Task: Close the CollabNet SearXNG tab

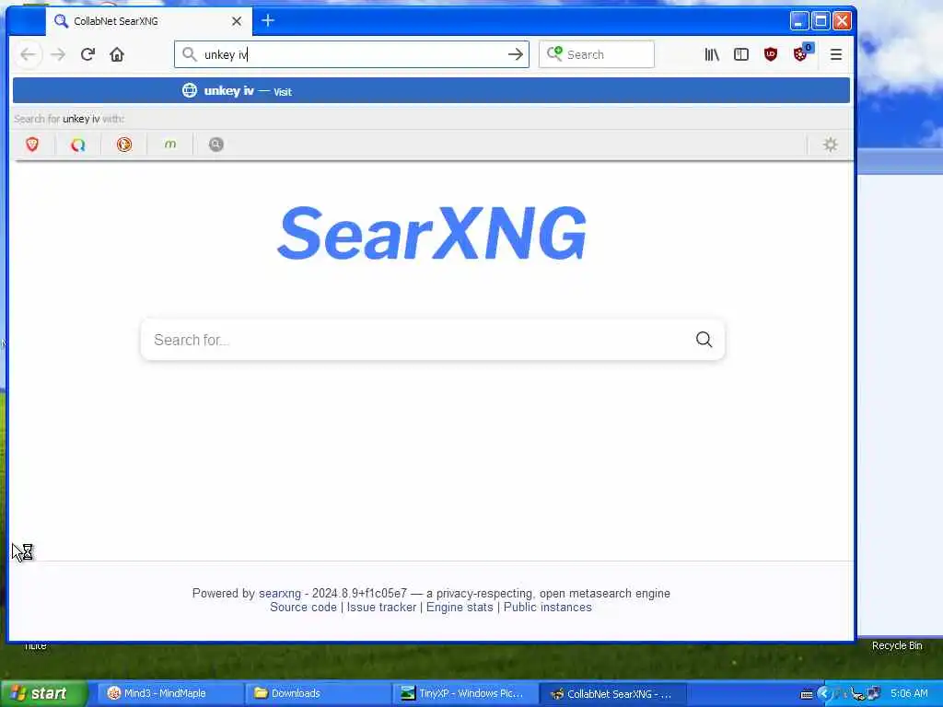Action: [x=237, y=21]
